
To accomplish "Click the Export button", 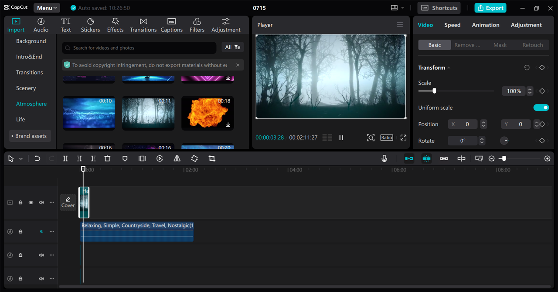I will pyautogui.click(x=490, y=8).
